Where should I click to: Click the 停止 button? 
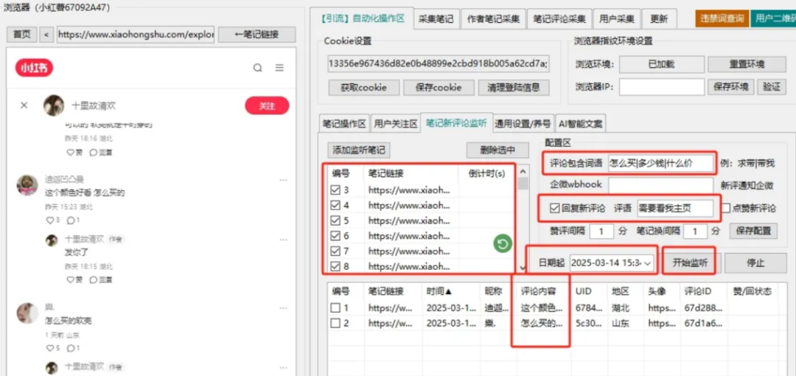755,263
